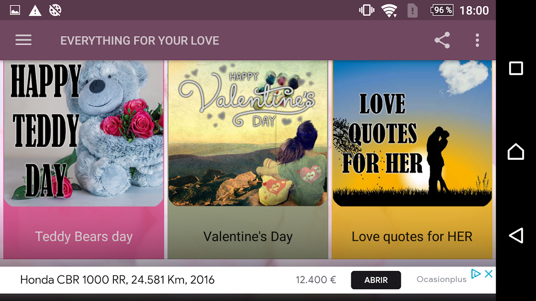Select Love quotes for HER label
Image resolution: width=536 pixels, height=301 pixels.
[412, 237]
